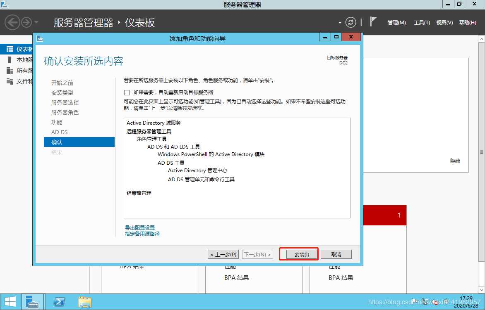
Task: Click 'Windows PowerShell 的 Active Directory 模块' entry
Action: [211, 154]
